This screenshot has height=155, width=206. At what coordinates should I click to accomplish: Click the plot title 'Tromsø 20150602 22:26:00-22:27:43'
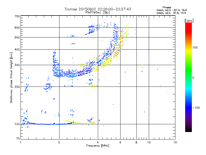click(x=98, y=9)
